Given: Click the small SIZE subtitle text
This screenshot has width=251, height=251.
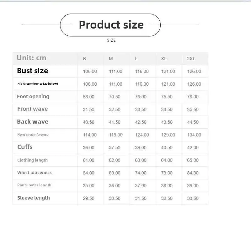Looking at the screenshot, I should tap(111, 40).
